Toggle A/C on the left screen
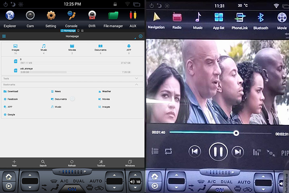 click(x=64, y=181)
